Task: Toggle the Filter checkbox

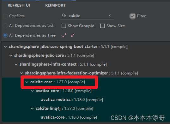Action: [133, 16]
